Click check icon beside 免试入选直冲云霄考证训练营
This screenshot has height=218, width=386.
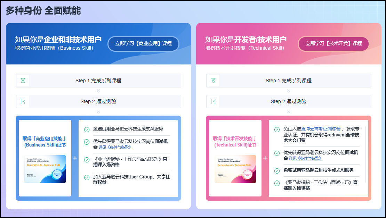coord(277,129)
